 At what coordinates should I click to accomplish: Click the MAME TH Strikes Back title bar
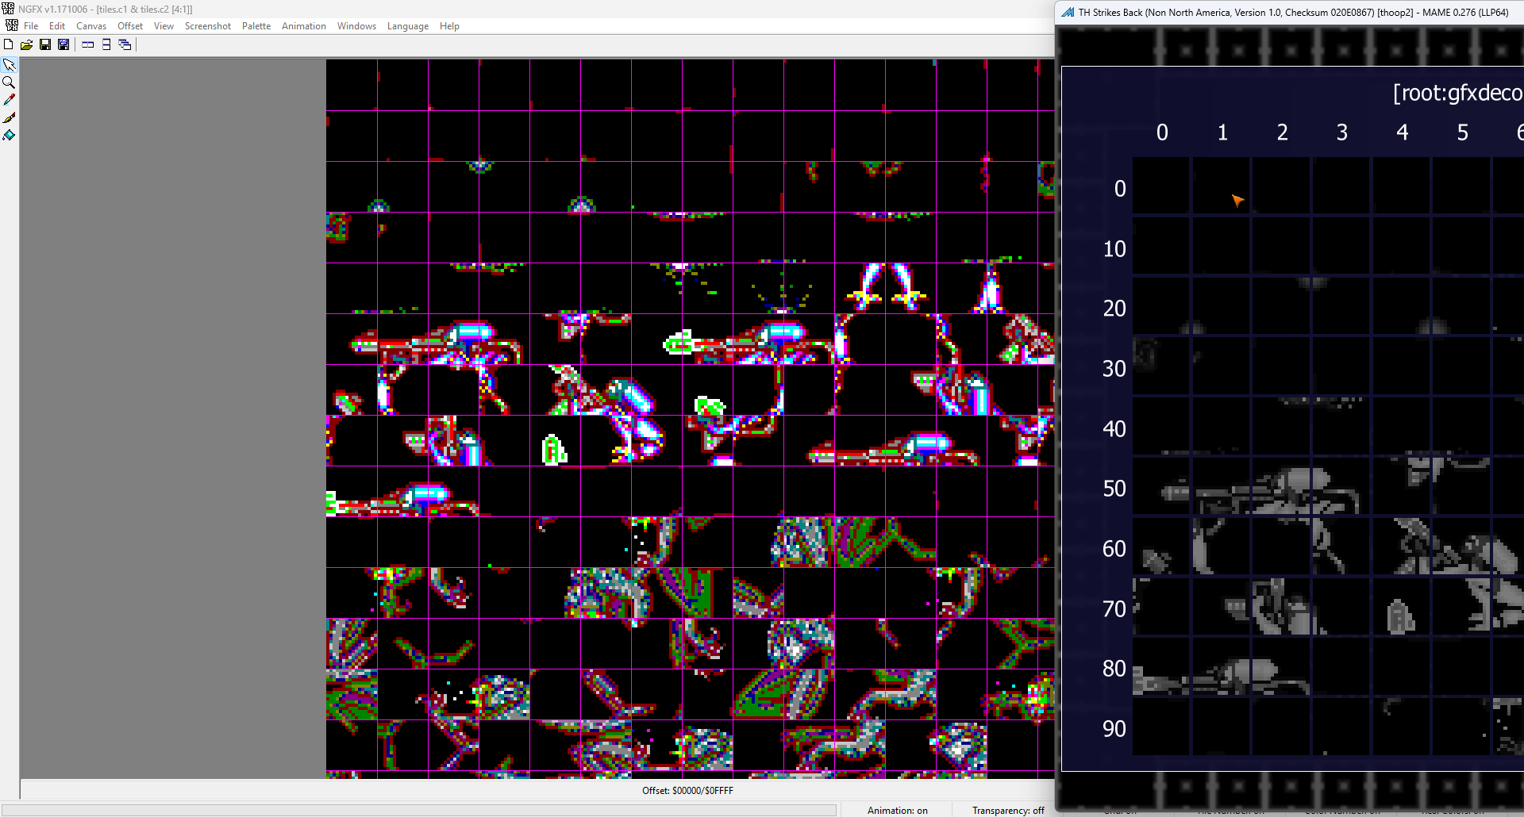pos(1293,12)
